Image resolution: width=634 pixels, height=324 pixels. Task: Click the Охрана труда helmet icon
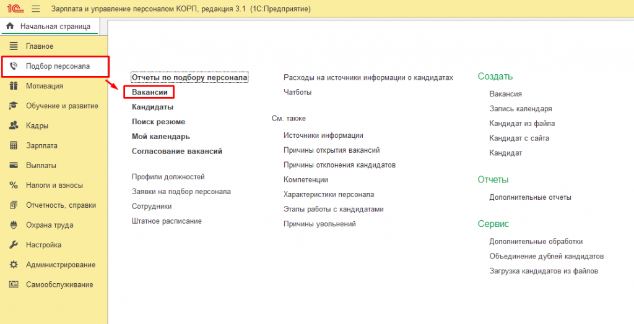tap(14, 225)
